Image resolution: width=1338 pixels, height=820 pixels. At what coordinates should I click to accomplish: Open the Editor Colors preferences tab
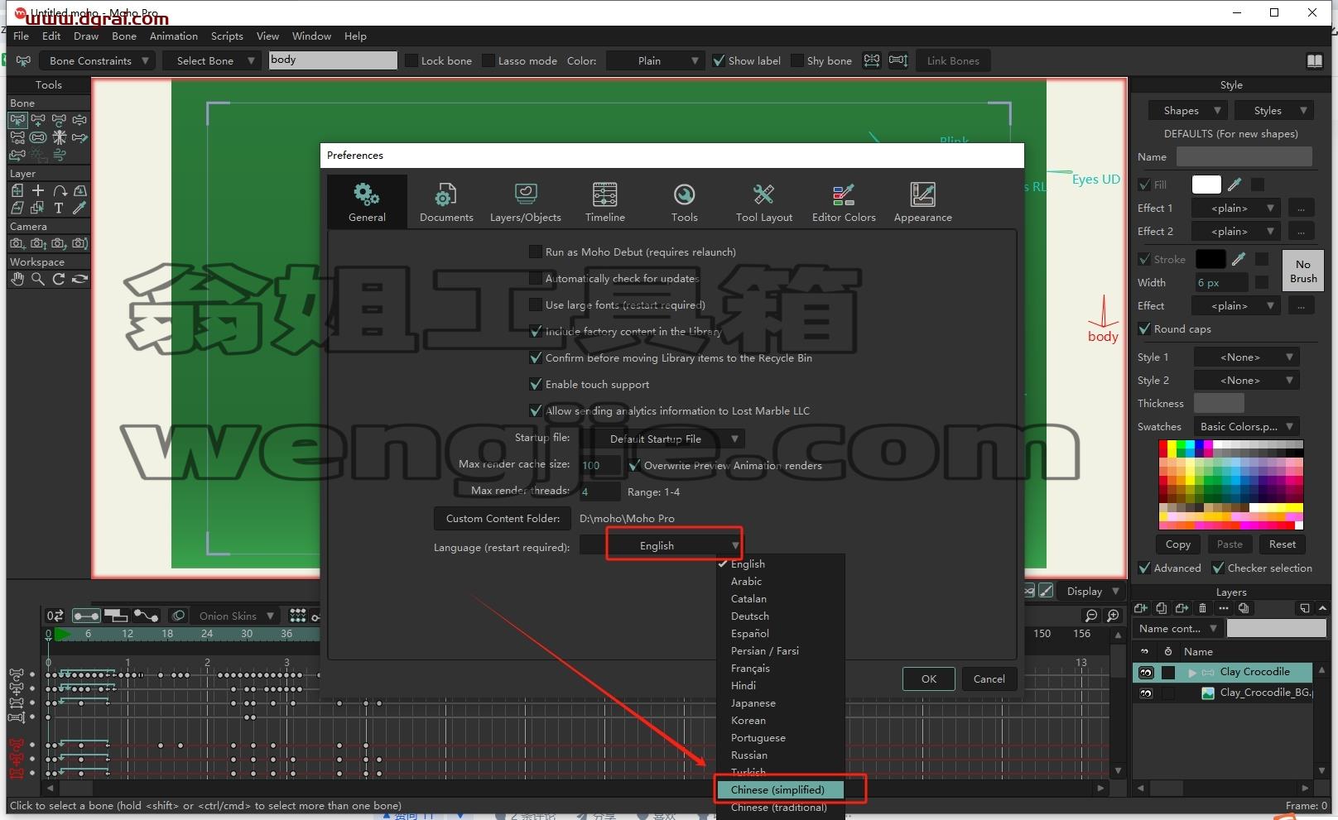point(843,202)
